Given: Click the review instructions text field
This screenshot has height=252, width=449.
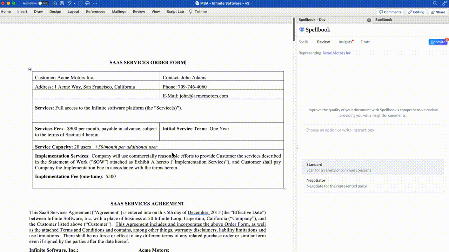Looking at the screenshot, I should [373, 142].
